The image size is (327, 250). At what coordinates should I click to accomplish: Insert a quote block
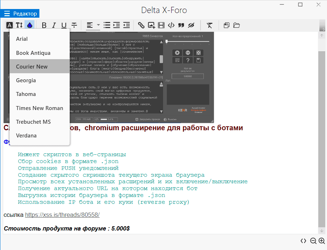pyautogui.click(x=181, y=25)
